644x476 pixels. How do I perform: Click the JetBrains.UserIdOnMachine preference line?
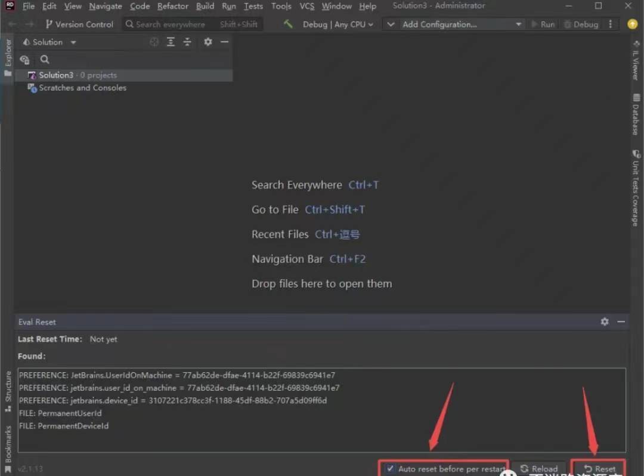tap(177, 375)
